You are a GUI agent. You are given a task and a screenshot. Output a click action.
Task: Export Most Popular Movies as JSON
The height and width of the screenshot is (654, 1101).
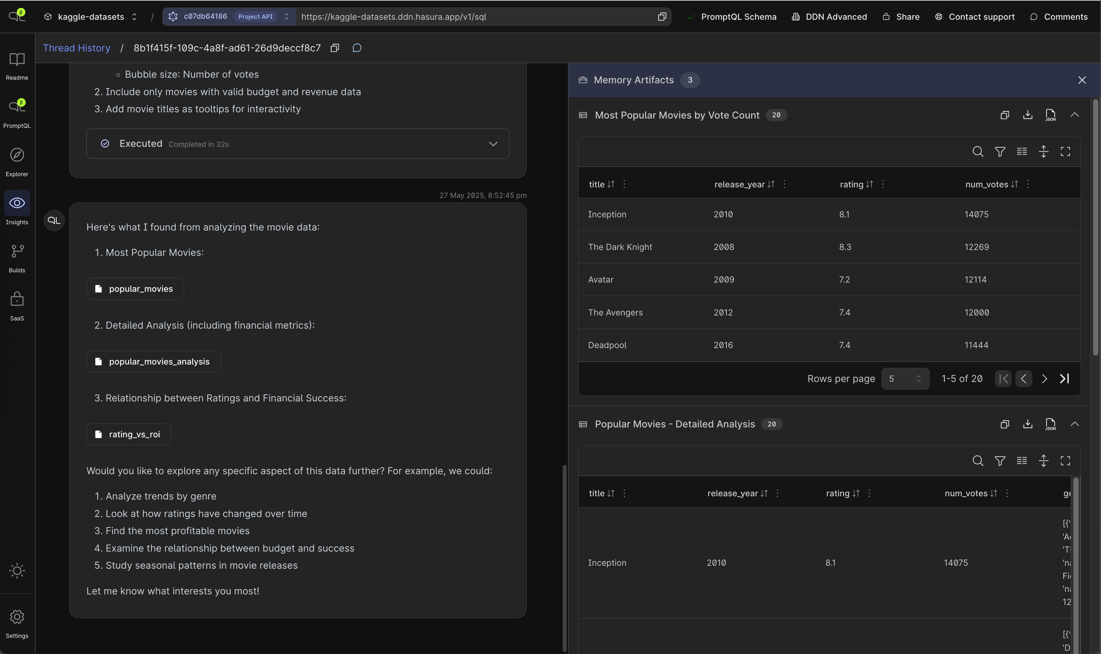coord(1050,115)
